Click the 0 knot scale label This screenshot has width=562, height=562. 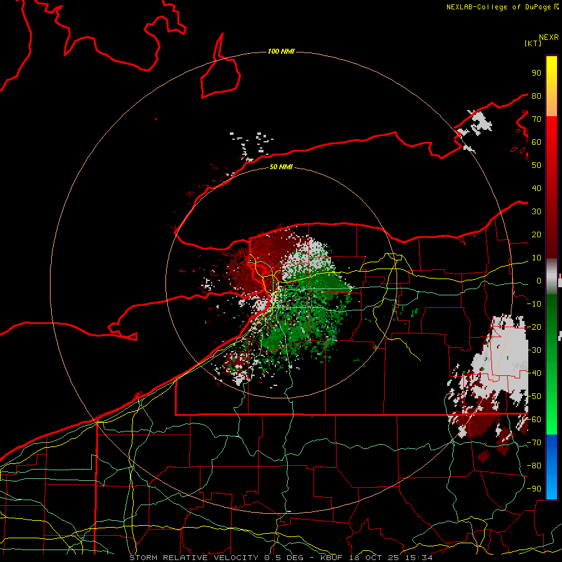(539, 280)
